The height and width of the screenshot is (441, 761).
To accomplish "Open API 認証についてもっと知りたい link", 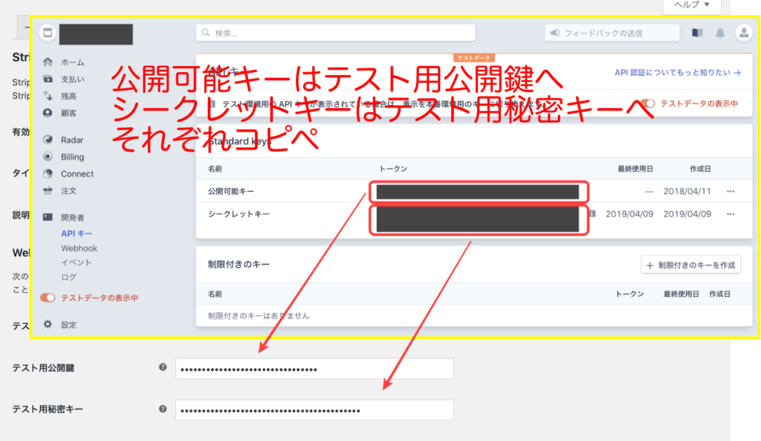I will 678,72.
